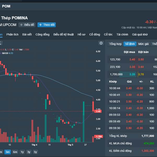Open the Phân tích tab

click(12, 35)
